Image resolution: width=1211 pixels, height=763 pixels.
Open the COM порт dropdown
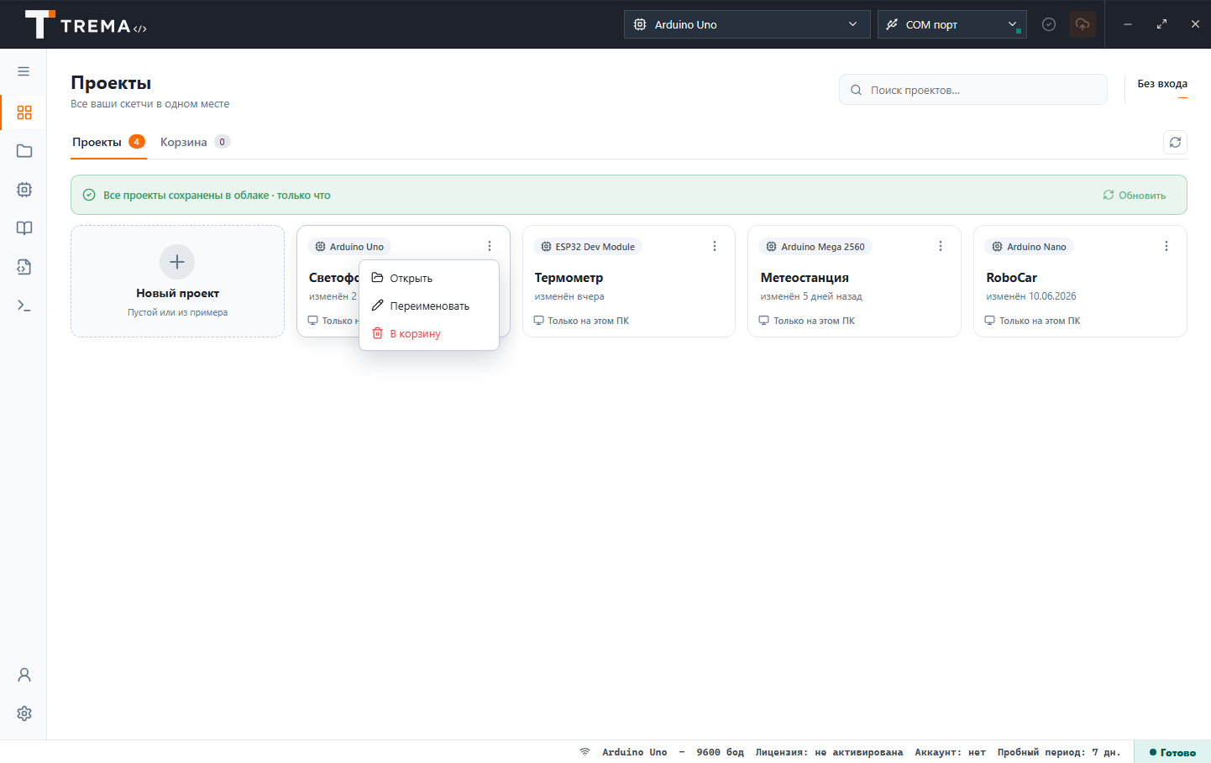(951, 24)
